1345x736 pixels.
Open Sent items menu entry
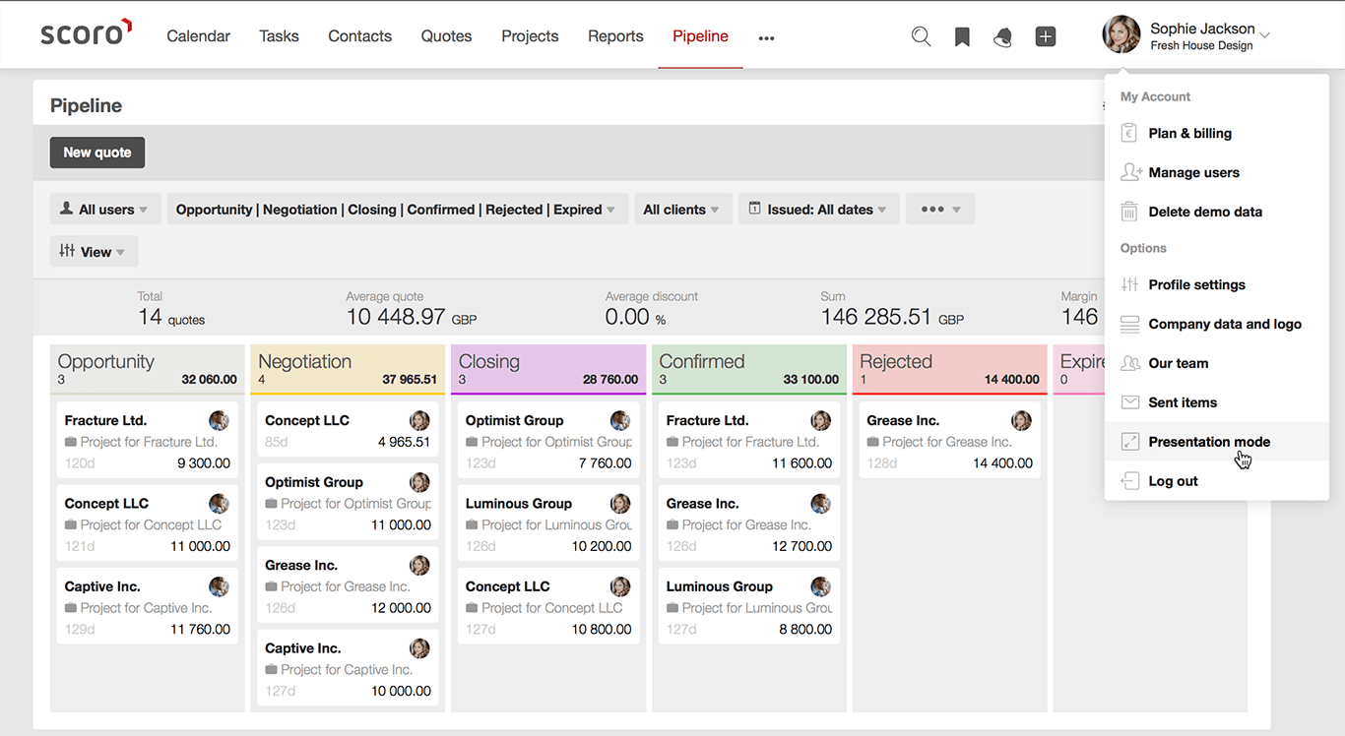[x=1217, y=402]
